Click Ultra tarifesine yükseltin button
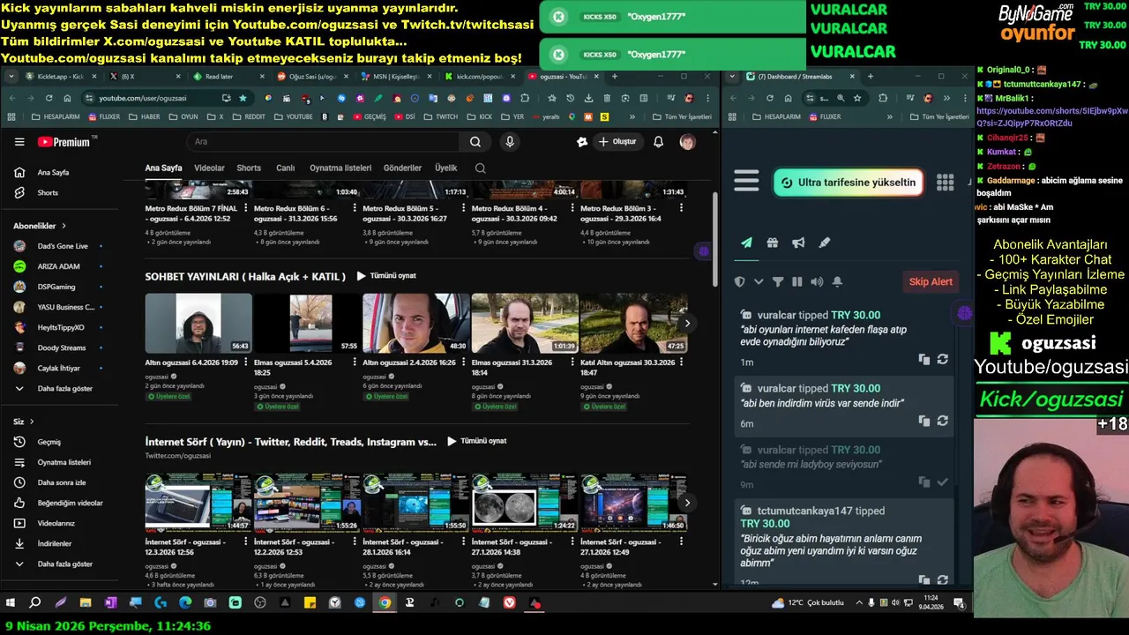Viewport: 1129px width, 635px height. tap(849, 183)
